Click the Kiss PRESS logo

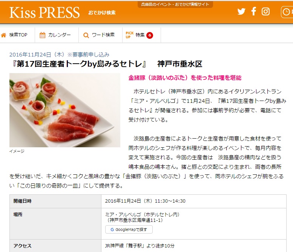pyautogui.click(x=44, y=12)
